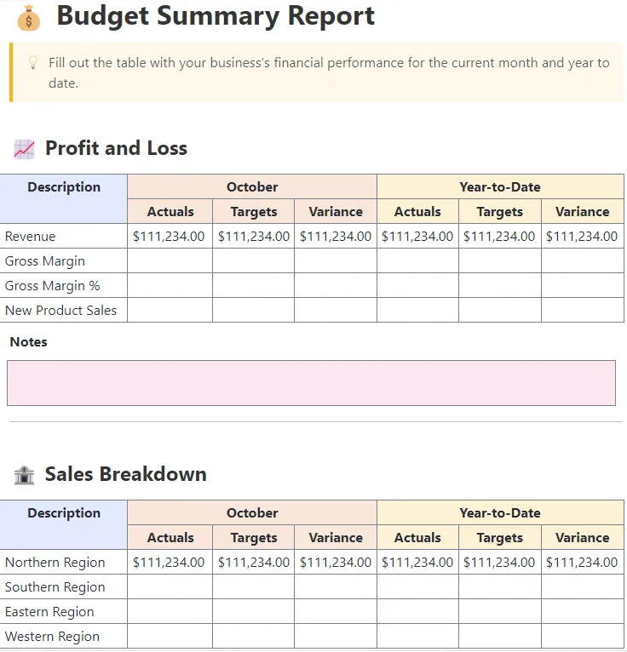Click Year-to-Date Variance header in Sales Breakdown table
Image resolution: width=627 pixels, height=652 pixels.
pos(583,538)
